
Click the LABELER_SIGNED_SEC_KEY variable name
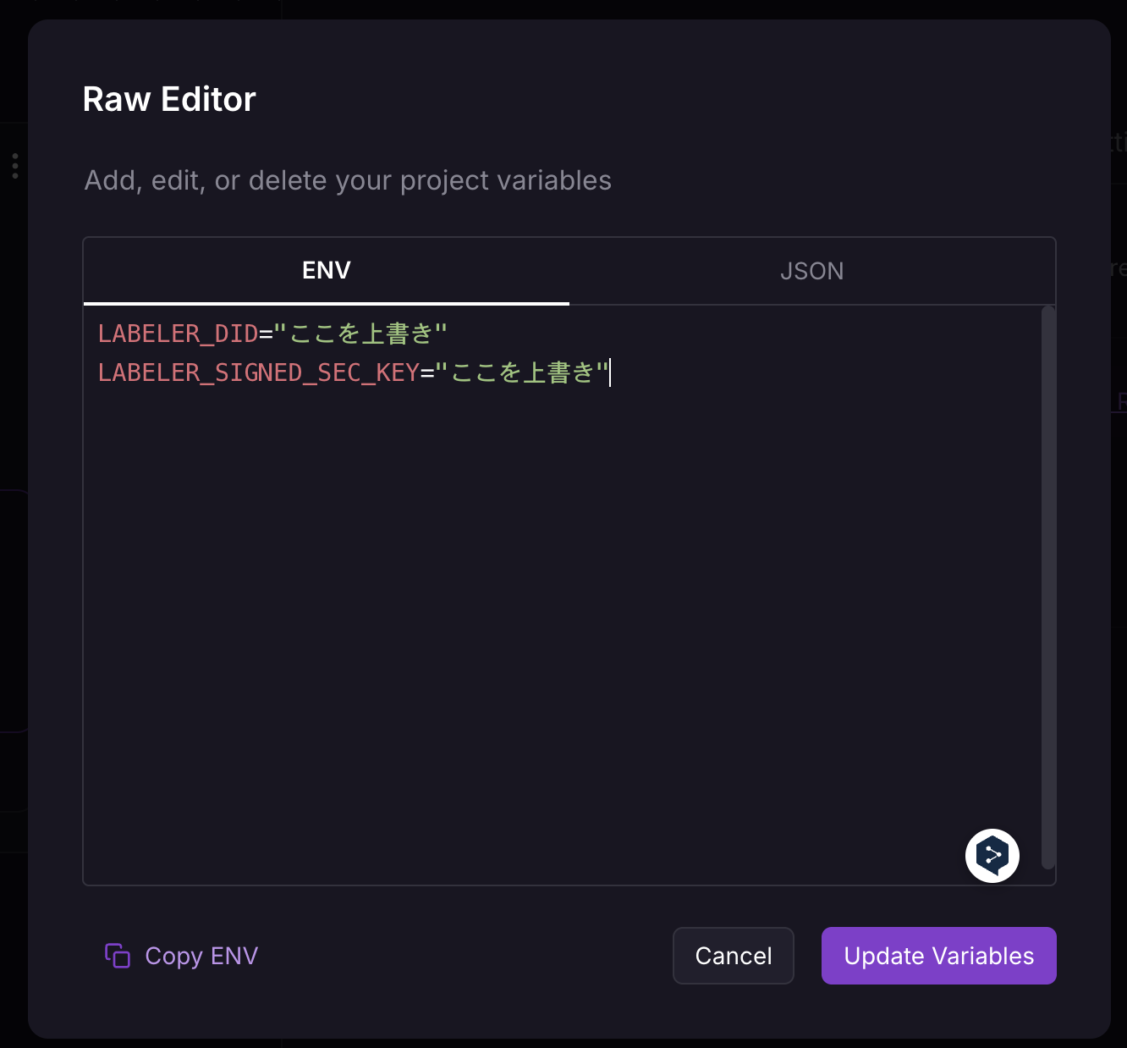point(258,372)
